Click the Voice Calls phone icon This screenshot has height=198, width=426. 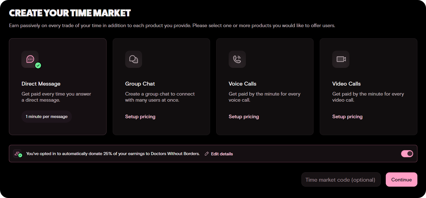237,59
